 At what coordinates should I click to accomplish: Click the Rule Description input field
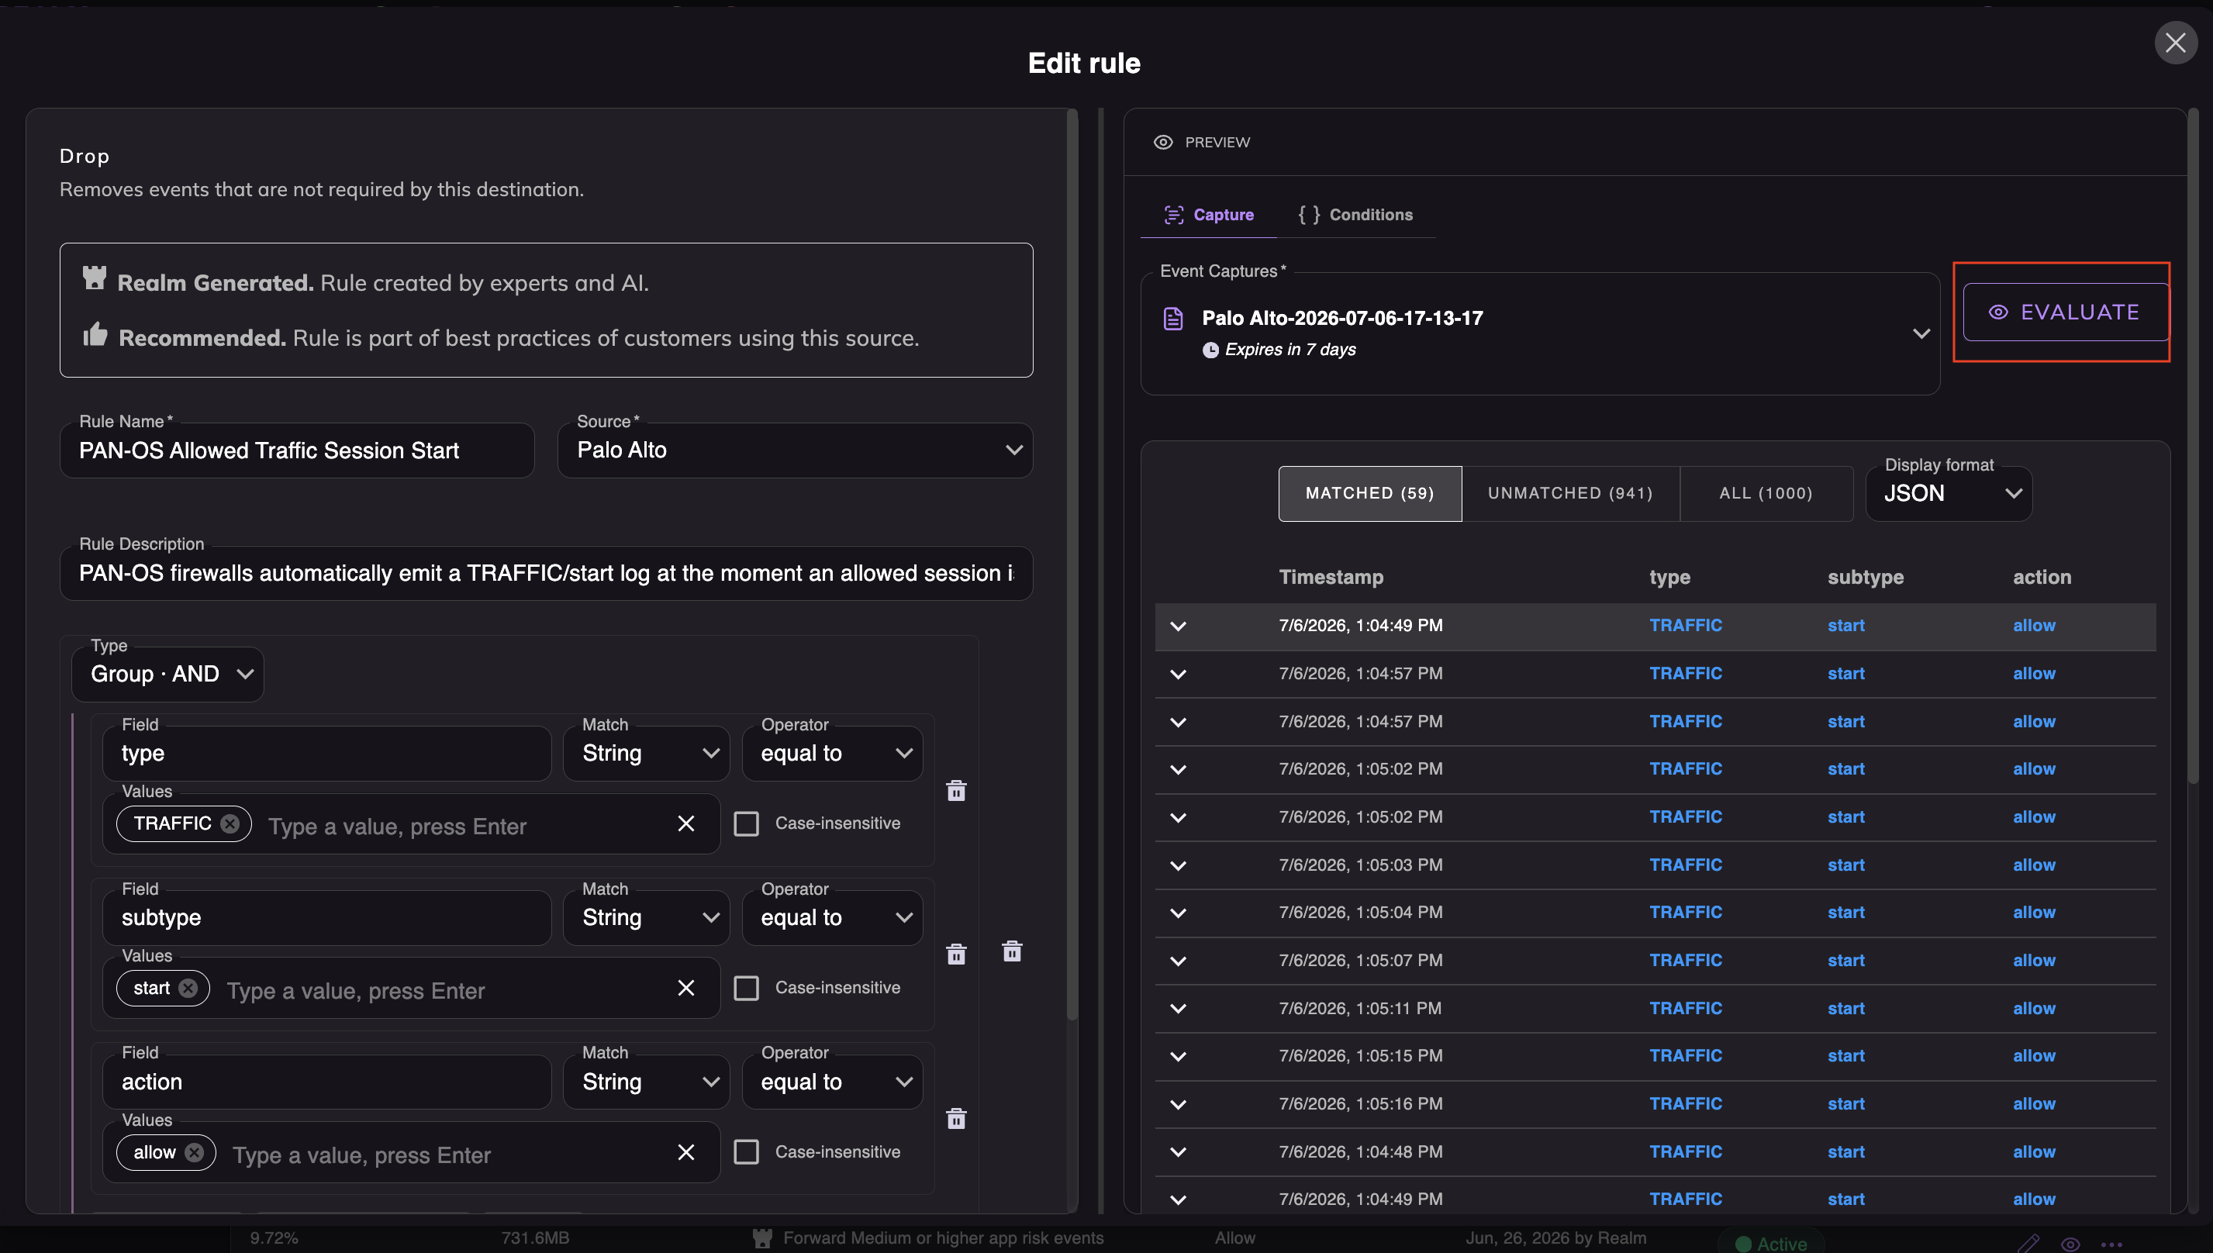point(546,573)
